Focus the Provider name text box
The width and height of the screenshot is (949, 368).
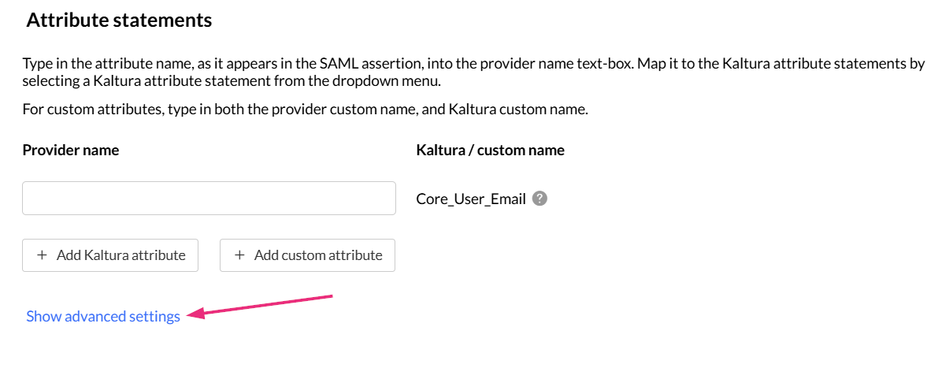209,199
